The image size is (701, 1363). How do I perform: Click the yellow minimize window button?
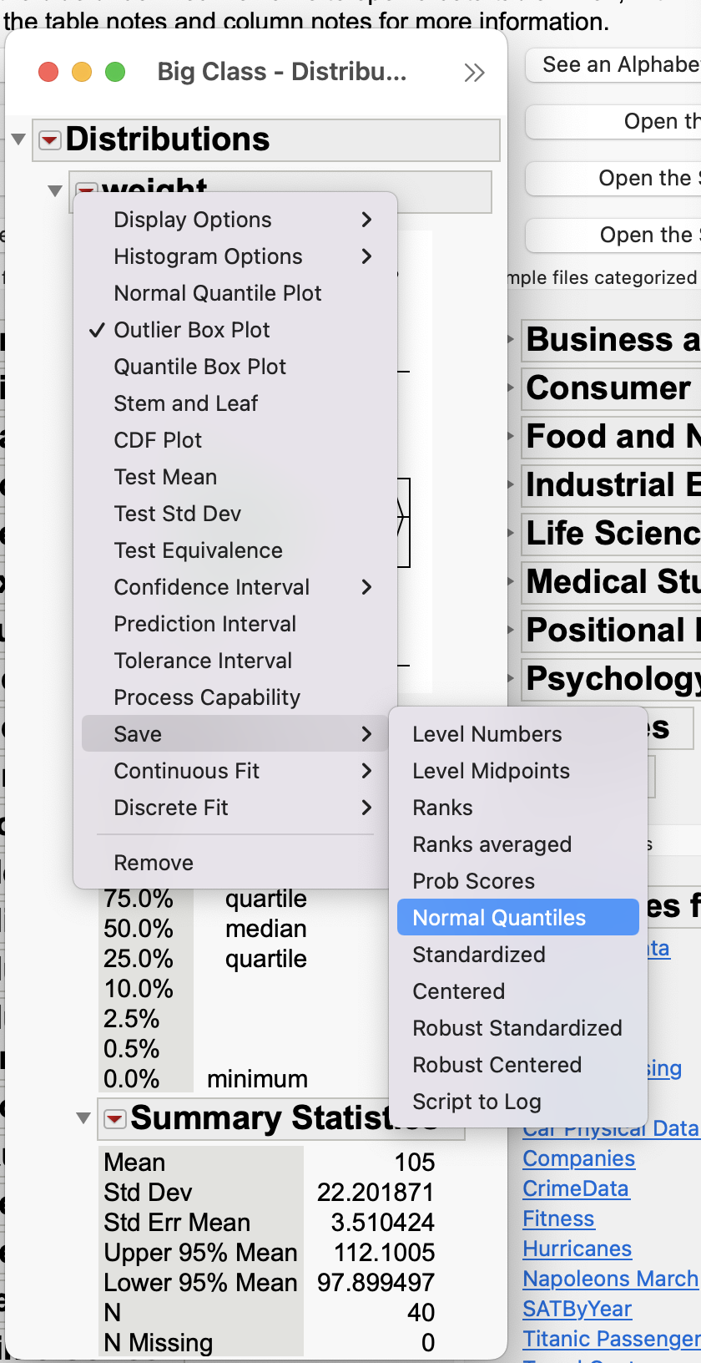[x=82, y=73]
